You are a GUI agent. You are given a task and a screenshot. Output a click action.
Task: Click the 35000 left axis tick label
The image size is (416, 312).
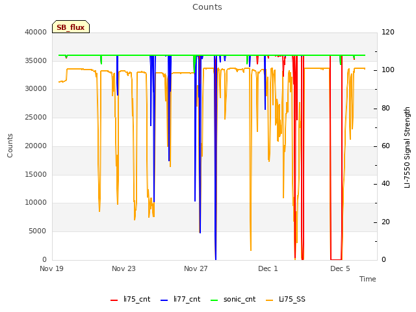point(36,60)
